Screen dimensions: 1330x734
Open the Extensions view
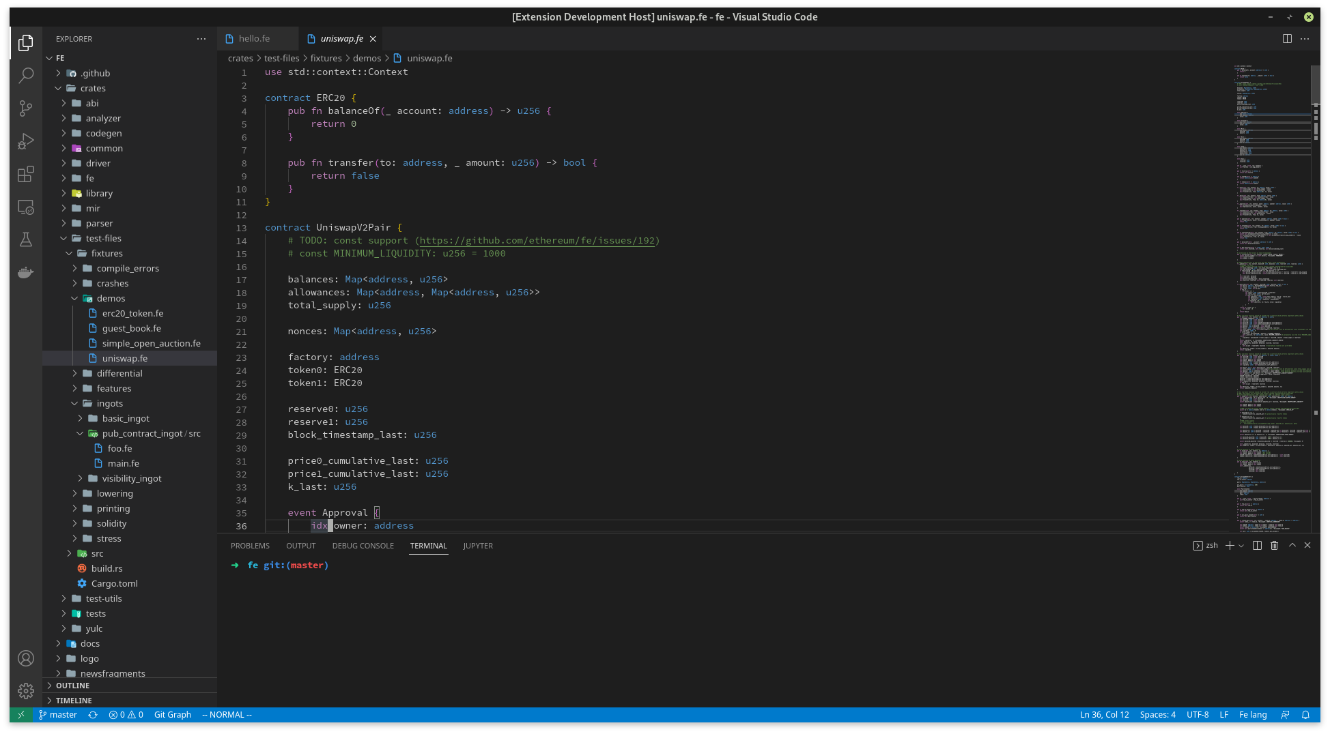pyautogui.click(x=26, y=174)
